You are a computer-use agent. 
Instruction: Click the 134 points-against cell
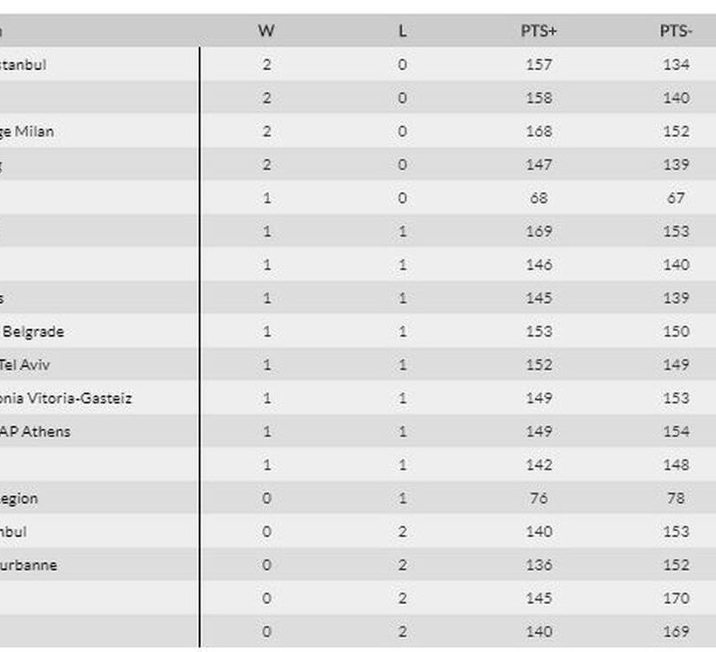point(676,65)
